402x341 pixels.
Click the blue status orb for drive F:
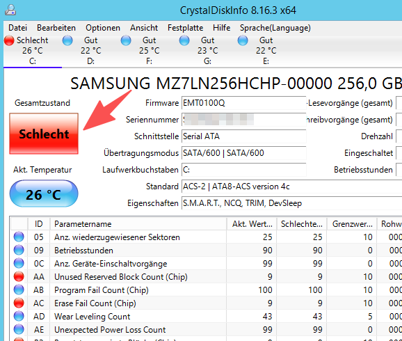pyautogui.click(x=126, y=40)
